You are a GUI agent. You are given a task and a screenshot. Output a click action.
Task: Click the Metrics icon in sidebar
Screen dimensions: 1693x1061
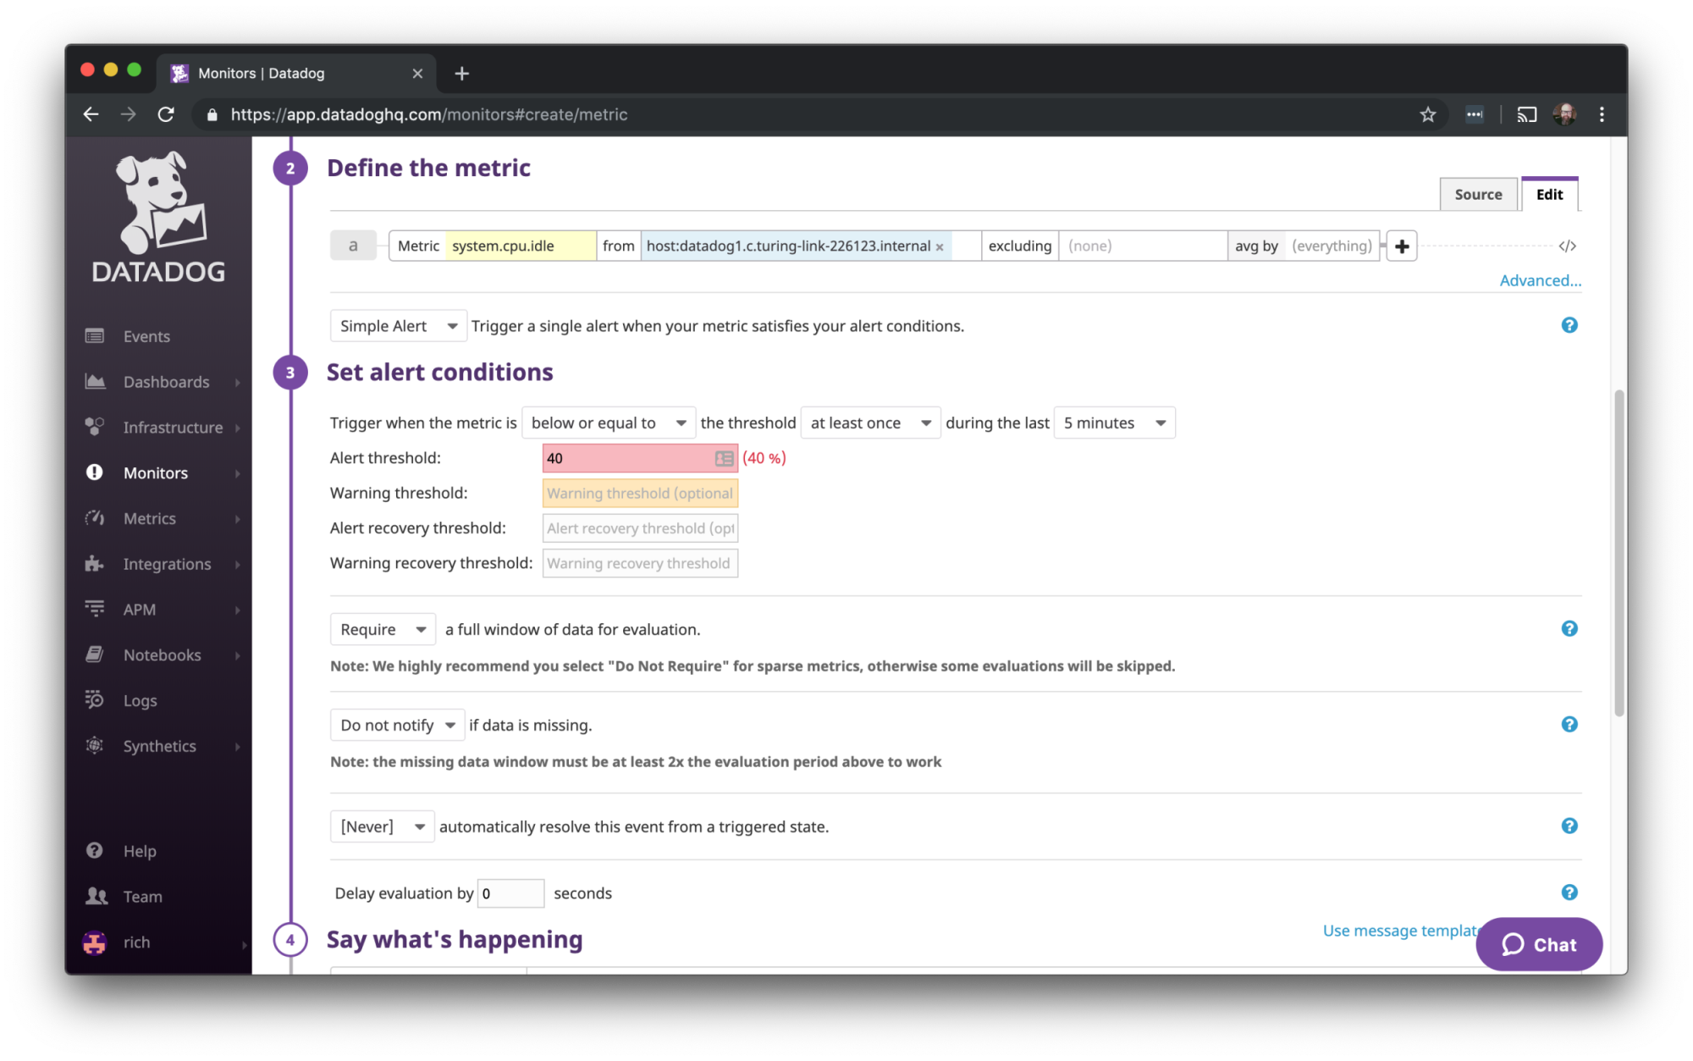(x=96, y=517)
